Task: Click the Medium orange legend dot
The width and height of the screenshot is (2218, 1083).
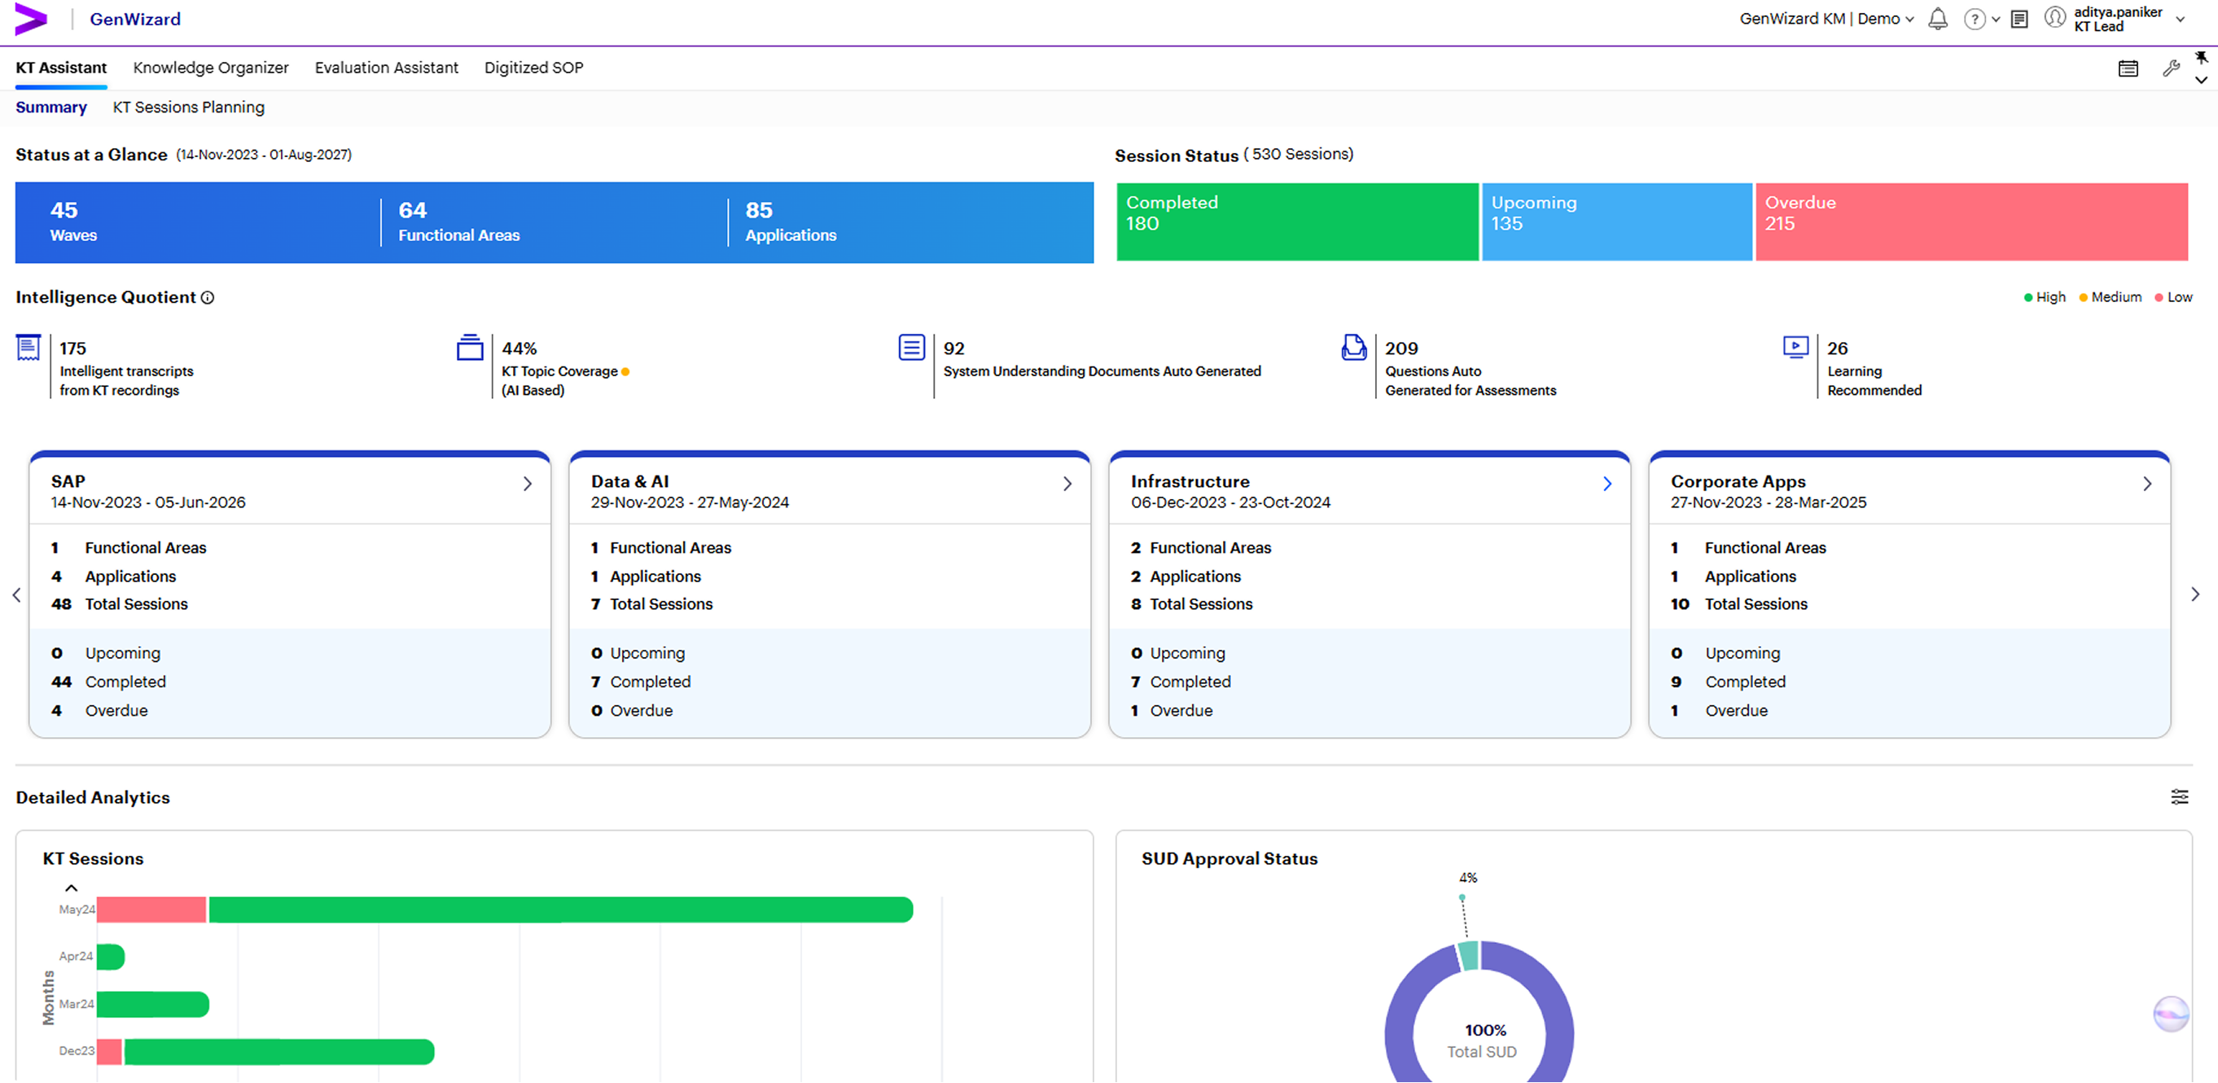Action: coord(2083,298)
